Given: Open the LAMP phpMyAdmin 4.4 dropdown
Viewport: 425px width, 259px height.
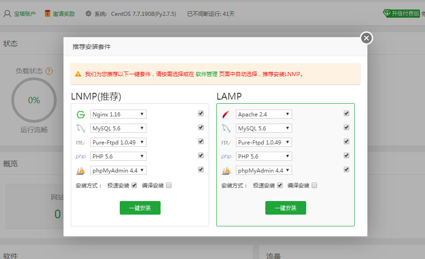Looking at the screenshot, I should click(x=264, y=171).
